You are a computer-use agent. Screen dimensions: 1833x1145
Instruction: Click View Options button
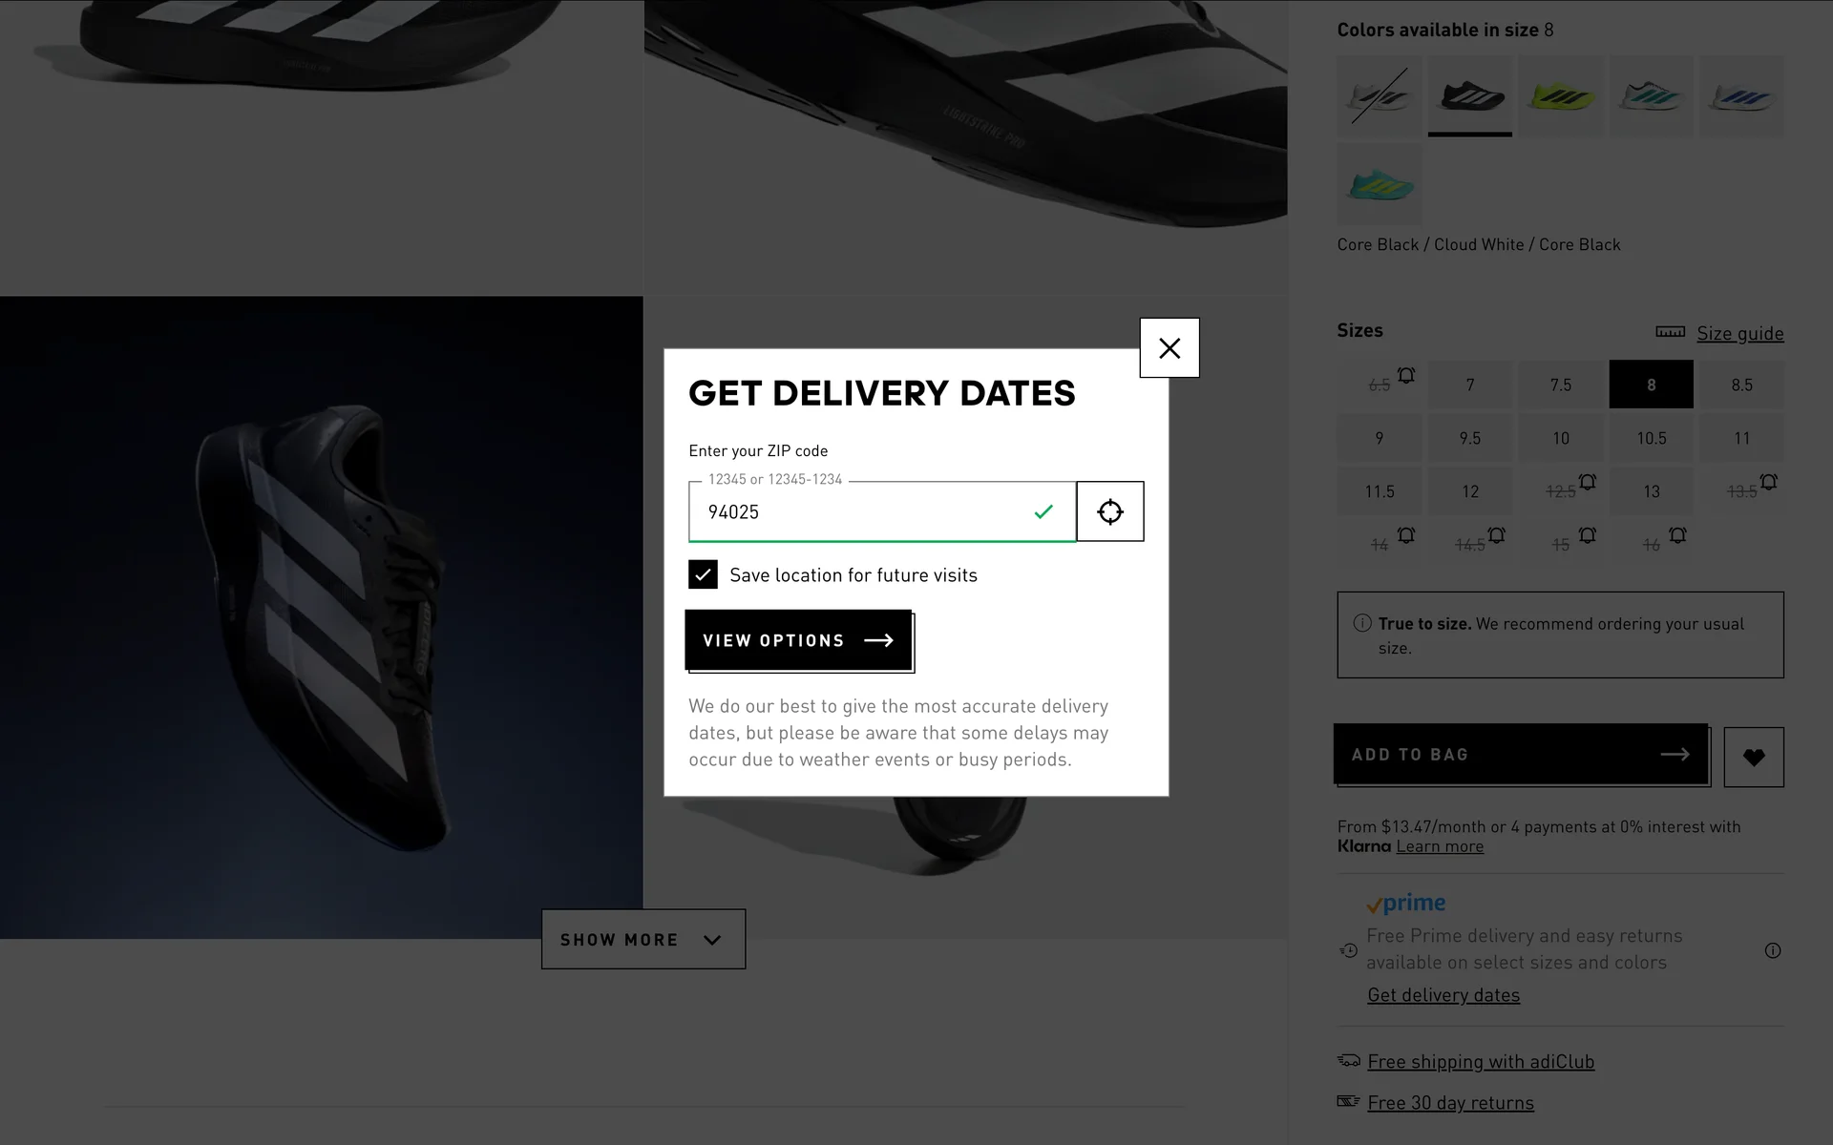pyautogui.click(x=798, y=640)
